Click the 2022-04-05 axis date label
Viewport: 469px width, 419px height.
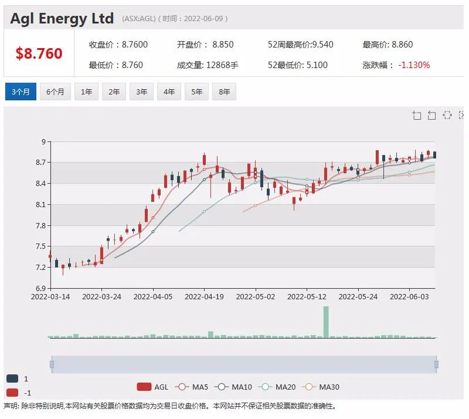[x=153, y=297]
